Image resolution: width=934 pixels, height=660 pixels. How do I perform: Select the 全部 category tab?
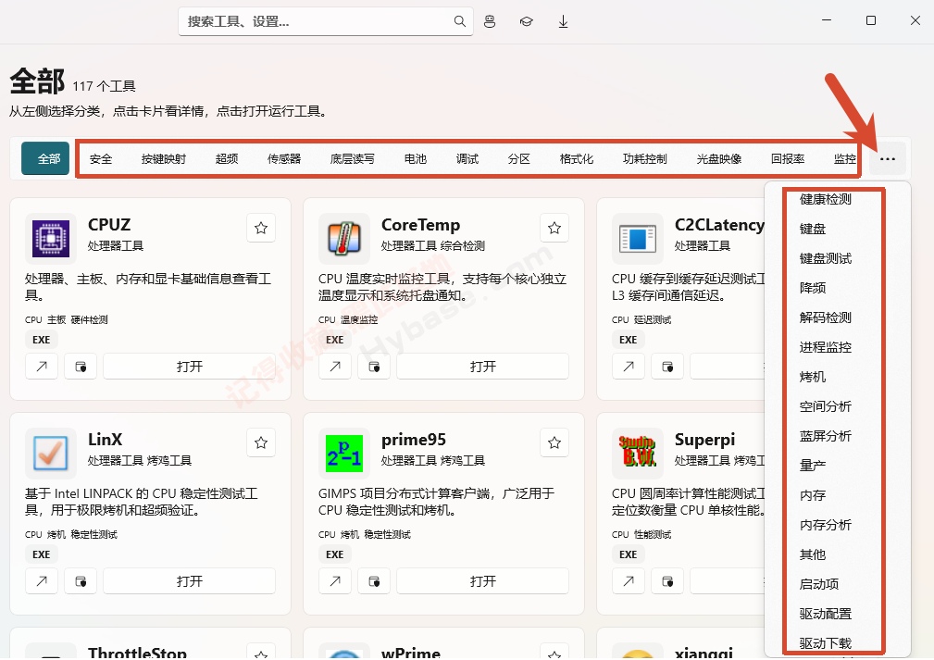pyautogui.click(x=45, y=159)
